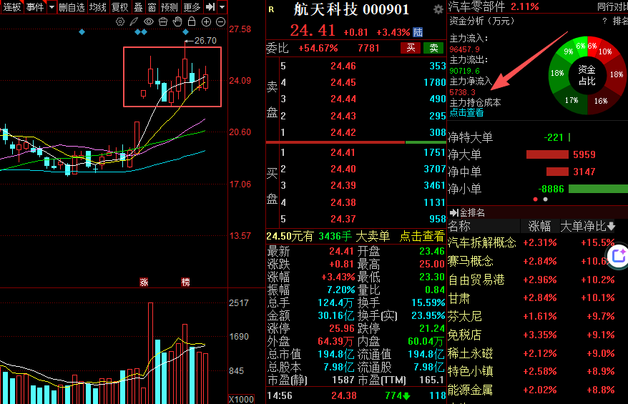This screenshot has width=628, height=404.
Task: Click 删自选 to remove from watchlist
Action: 72,7
